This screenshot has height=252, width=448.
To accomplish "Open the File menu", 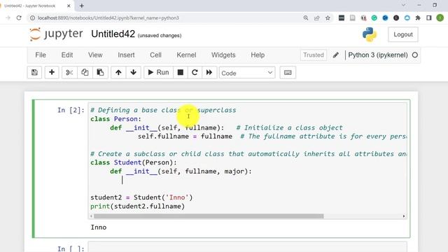I will point(41,55).
